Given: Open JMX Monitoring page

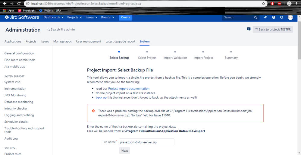Looking at the screenshot, I should tap(15, 95).
